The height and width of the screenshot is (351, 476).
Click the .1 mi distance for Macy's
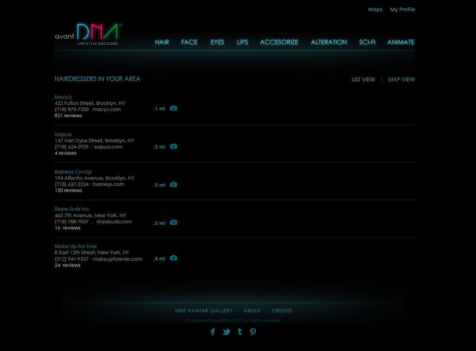159,109
